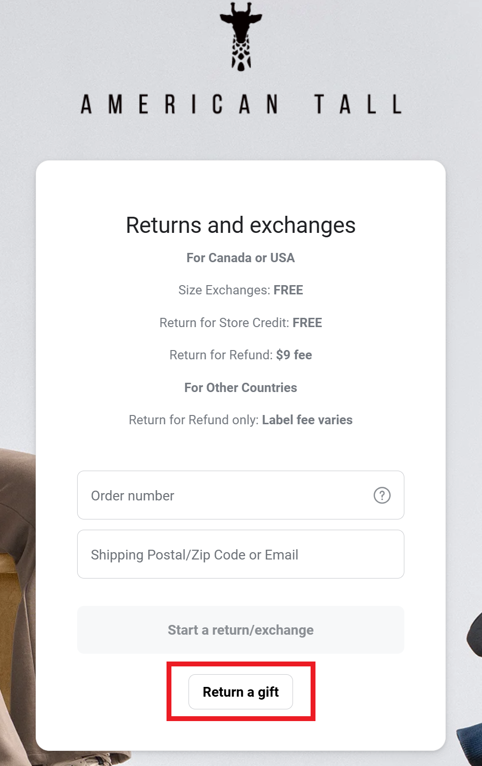Focus the Shipping Postal/Zip Code or Email field

coord(241,554)
